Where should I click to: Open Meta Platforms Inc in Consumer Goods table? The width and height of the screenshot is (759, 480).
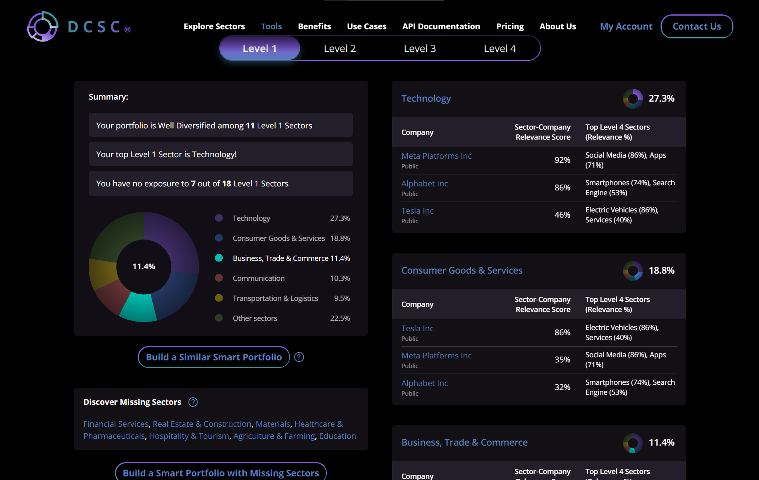[436, 356]
